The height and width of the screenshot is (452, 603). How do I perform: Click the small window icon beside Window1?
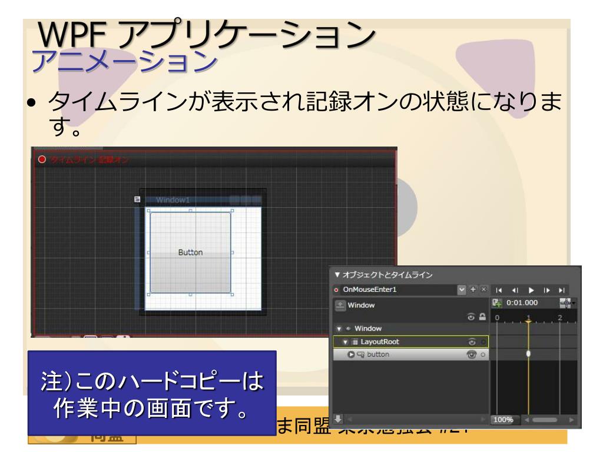pos(137,199)
